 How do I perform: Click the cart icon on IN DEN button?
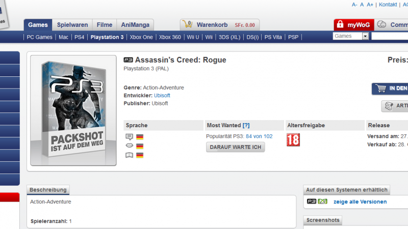(x=381, y=89)
